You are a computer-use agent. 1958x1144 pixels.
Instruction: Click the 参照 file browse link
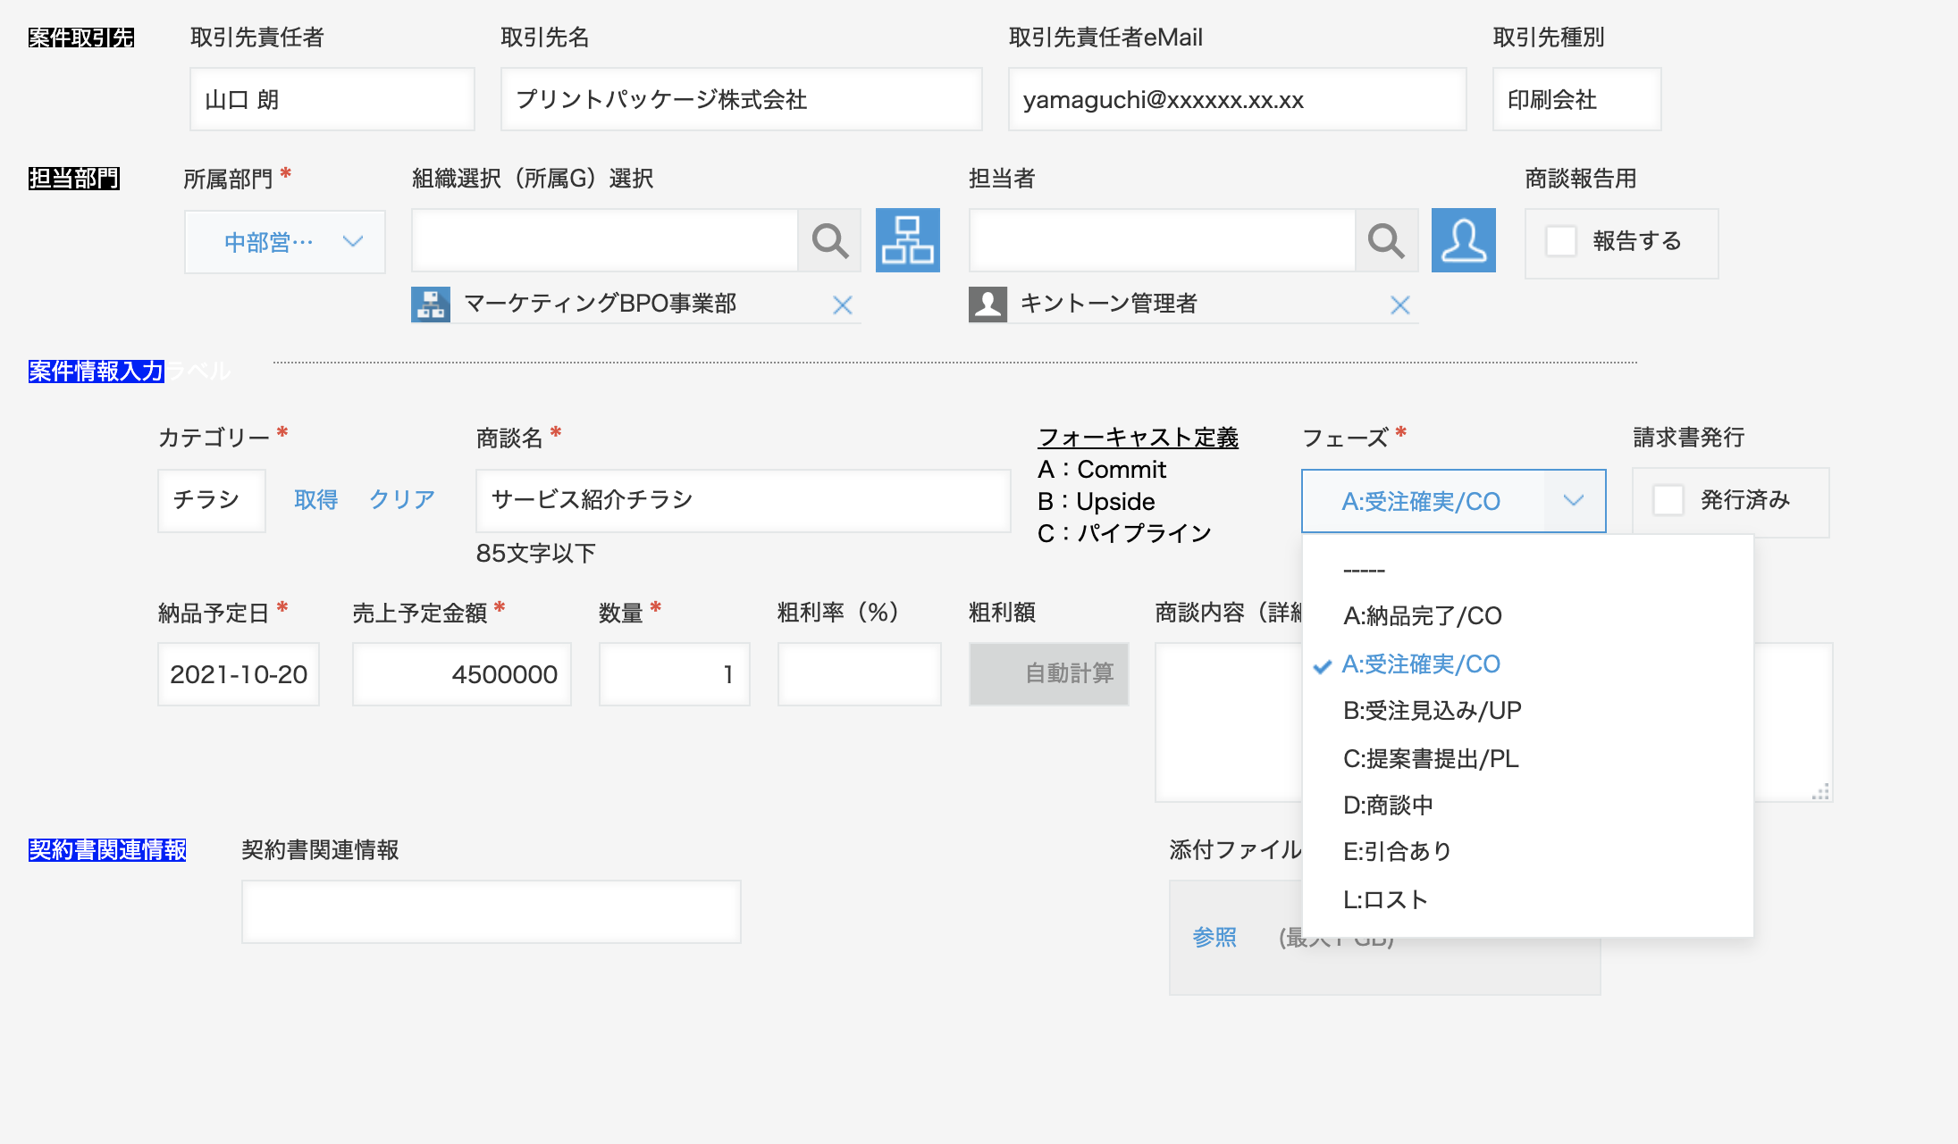1214,938
